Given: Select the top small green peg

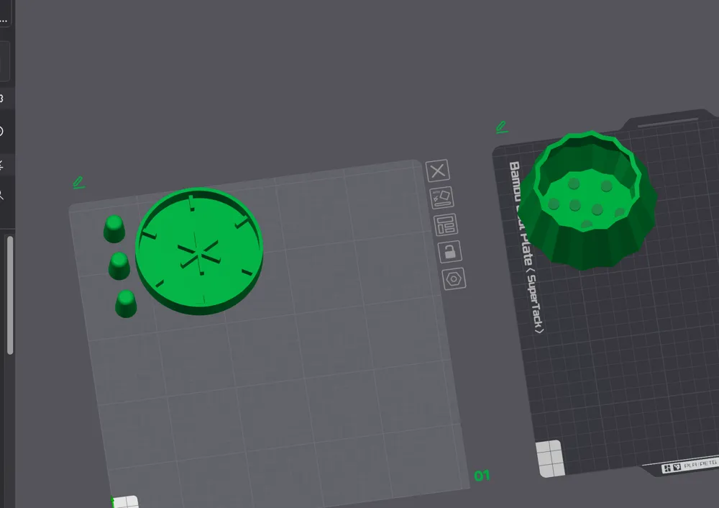Looking at the screenshot, I should 114,229.
